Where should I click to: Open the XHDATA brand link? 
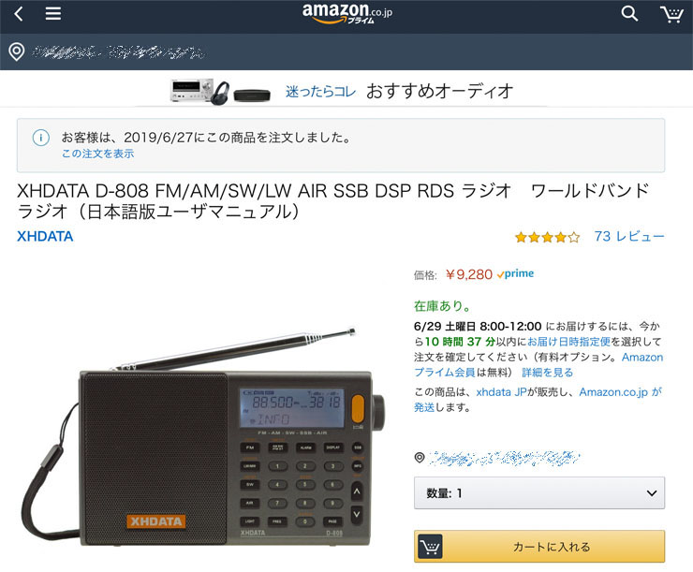coord(45,236)
